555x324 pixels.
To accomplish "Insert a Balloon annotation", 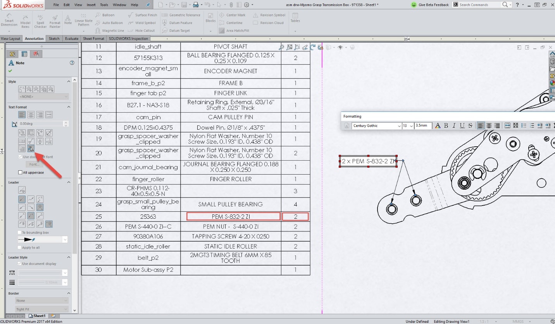I will 104,15.
